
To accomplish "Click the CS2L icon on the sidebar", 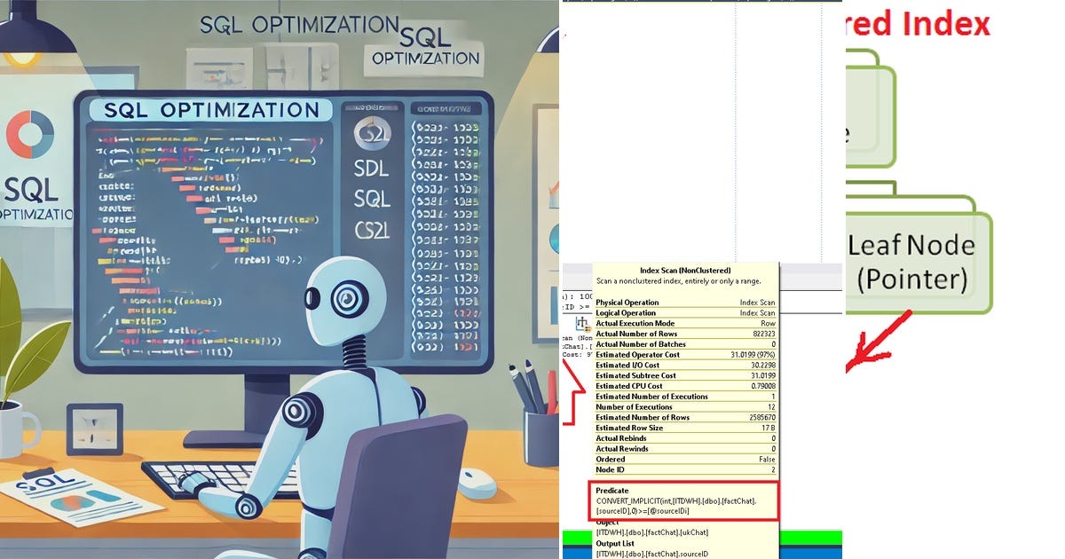I will [370, 227].
